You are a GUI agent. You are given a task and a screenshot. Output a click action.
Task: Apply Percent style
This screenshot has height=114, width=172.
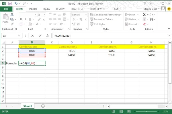coord(81,19)
